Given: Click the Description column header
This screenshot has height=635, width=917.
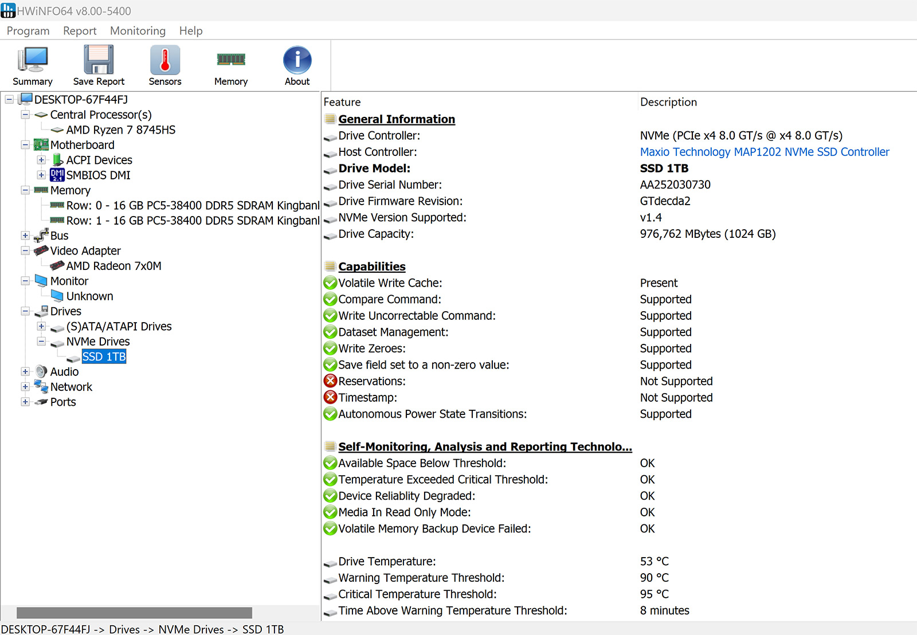Looking at the screenshot, I should 668,102.
